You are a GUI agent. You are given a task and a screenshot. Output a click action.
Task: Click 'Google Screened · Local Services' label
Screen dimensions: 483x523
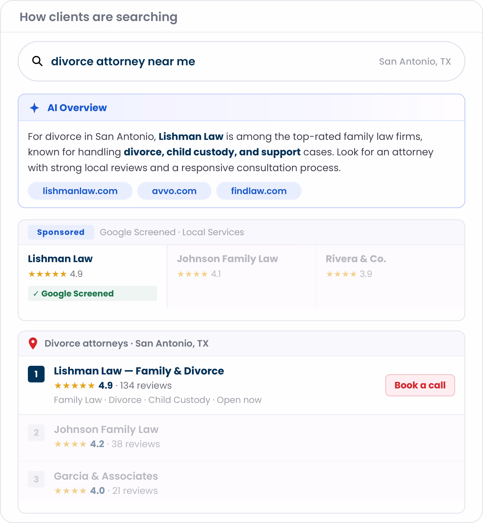[172, 232]
